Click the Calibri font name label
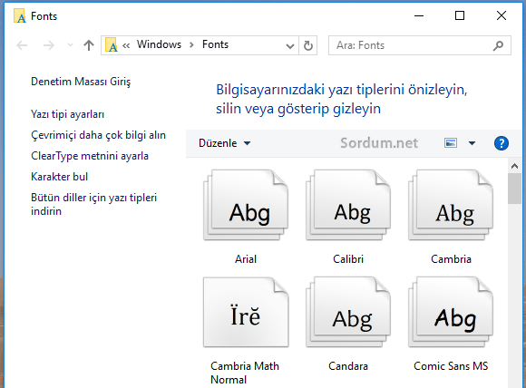Viewport: 526px width, 388px height. pyautogui.click(x=348, y=259)
